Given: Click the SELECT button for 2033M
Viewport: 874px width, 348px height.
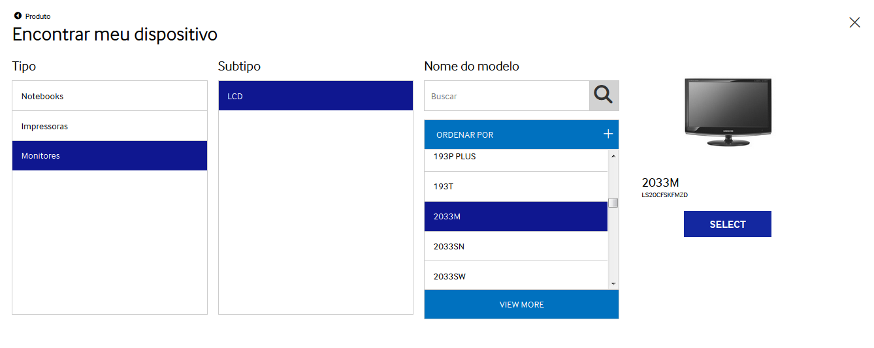Looking at the screenshot, I should pyautogui.click(x=727, y=224).
